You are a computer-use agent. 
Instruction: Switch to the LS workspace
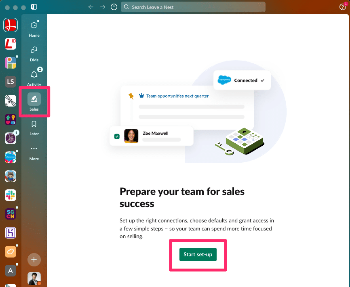click(x=11, y=82)
